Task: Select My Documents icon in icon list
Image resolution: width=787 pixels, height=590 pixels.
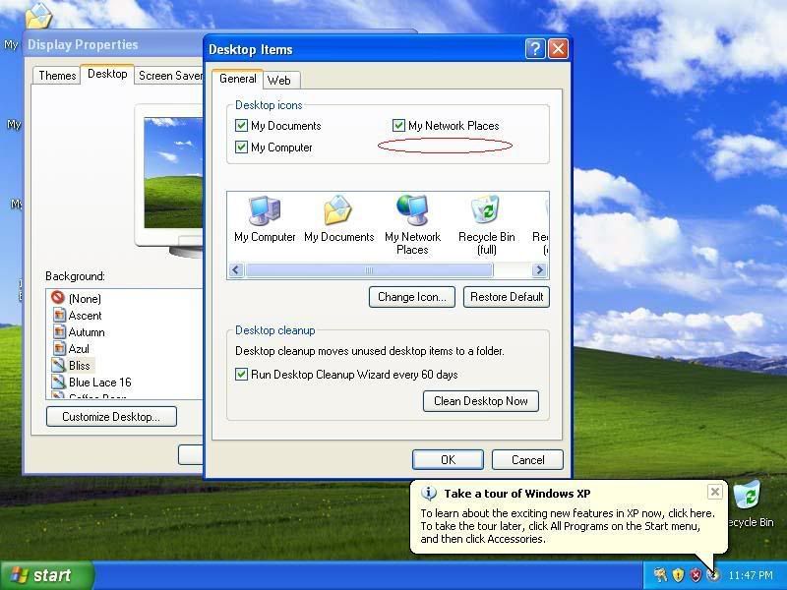Action: [338, 210]
